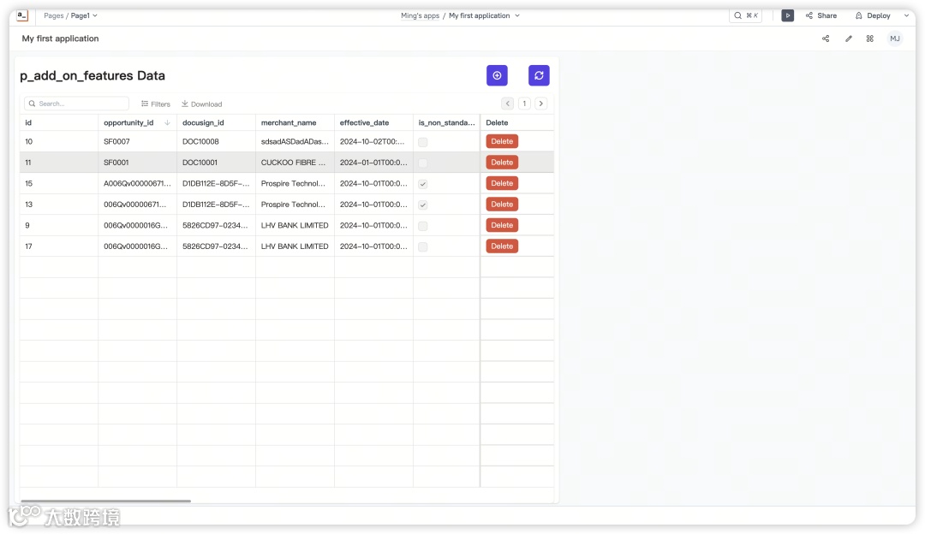Expand the Deploy options chevron
Screen dimensions: 925x534
pyautogui.click(x=907, y=16)
